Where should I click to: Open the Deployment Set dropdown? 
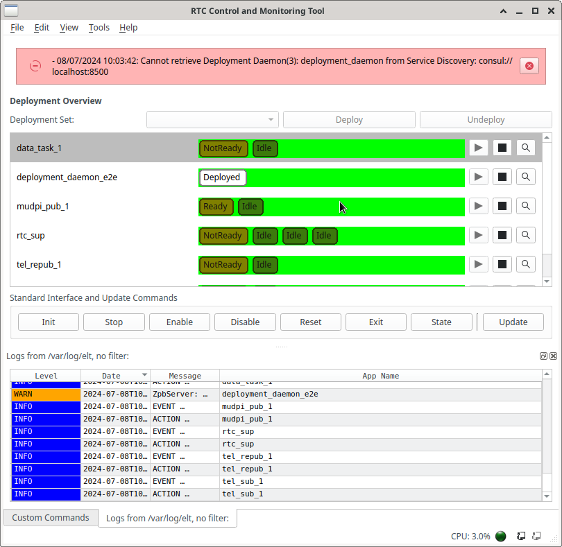(212, 119)
